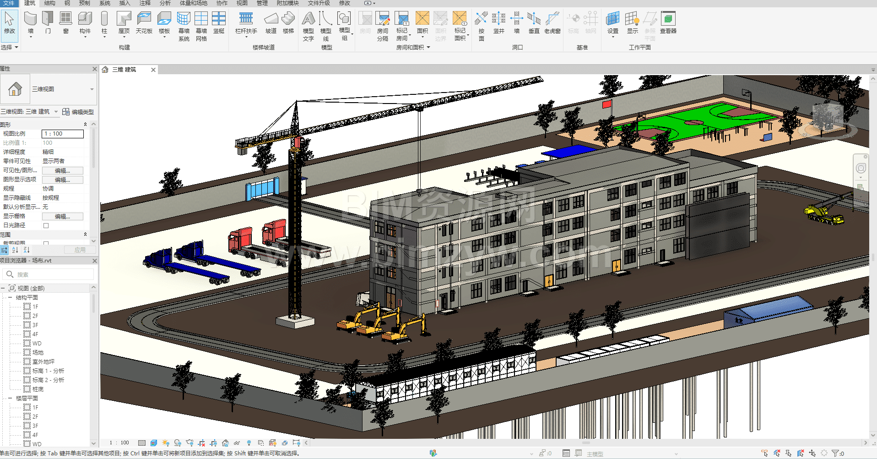
Task: Open the 三维视图 type selector dropdown
Action: point(92,89)
